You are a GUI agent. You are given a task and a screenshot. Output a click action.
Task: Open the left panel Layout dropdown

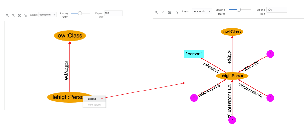pos(48,15)
